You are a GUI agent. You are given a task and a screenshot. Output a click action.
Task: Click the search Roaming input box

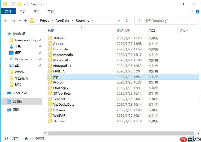(x=166, y=21)
